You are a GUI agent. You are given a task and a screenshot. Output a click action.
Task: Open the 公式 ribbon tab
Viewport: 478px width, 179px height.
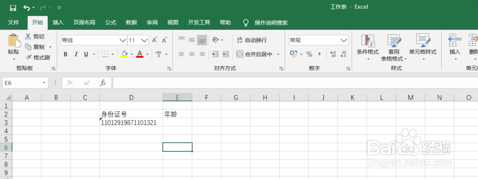click(111, 22)
